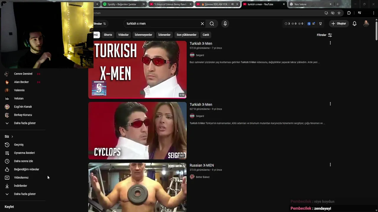Close the Yeni Sekme tab
The width and height of the screenshot is (378, 212).
click(330, 4)
